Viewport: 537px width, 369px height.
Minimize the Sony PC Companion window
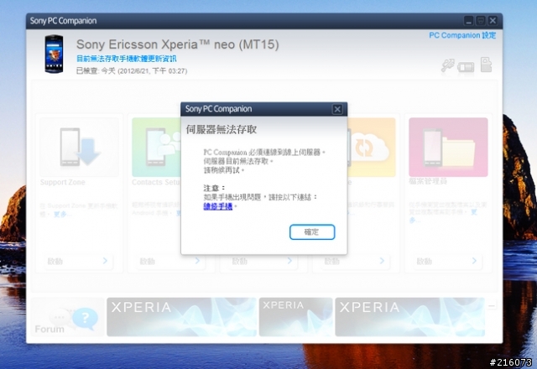click(x=468, y=21)
